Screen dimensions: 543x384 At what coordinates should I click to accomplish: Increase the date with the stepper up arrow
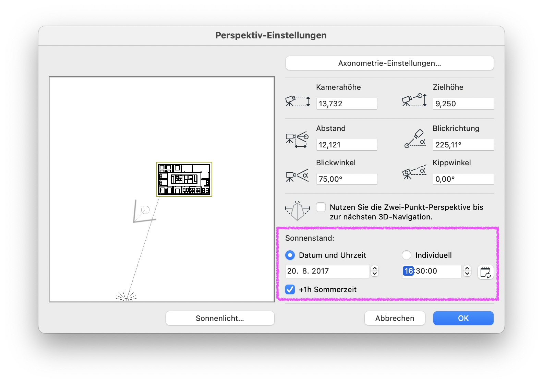click(375, 268)
